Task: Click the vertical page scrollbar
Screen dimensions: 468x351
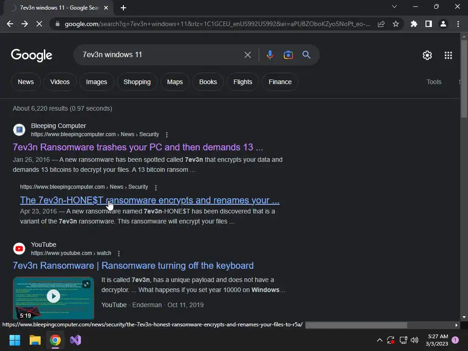Action: click(464, 79)
